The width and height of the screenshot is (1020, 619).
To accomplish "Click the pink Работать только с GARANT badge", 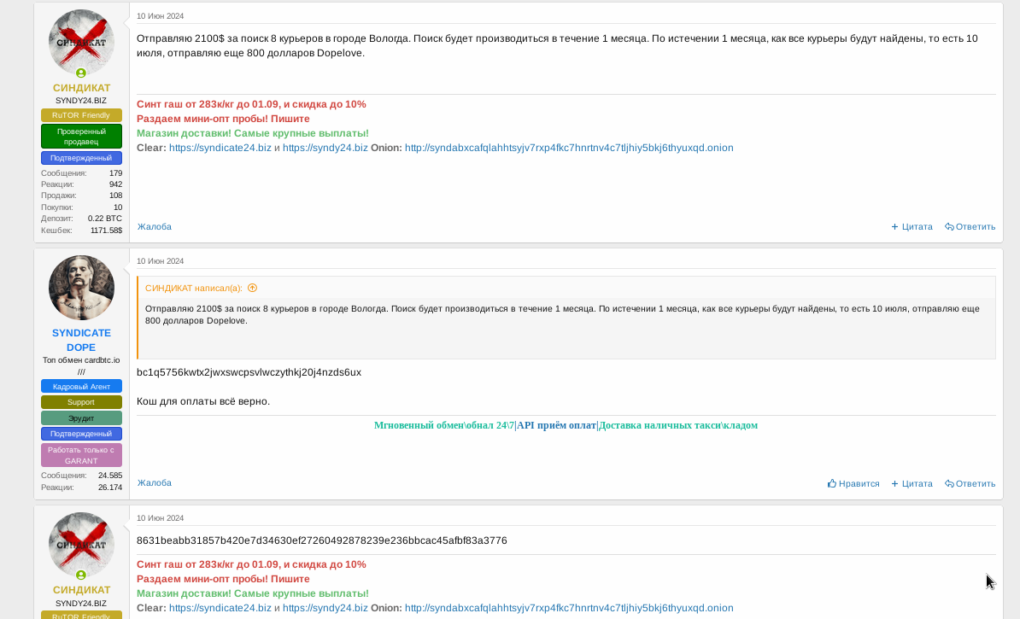I will [81, 455].
